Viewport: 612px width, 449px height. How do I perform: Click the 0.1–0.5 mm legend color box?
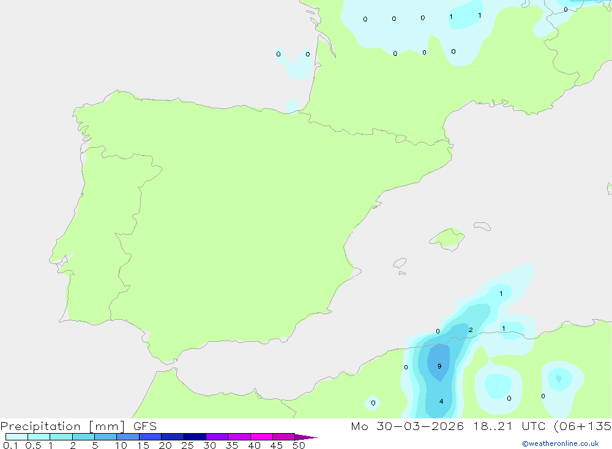[17, 437]
